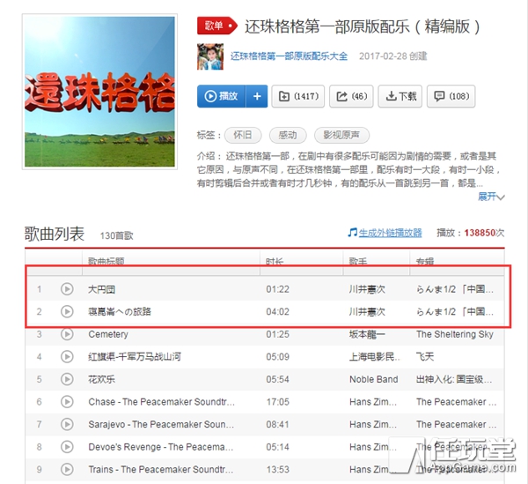Click the play count 138850
This screenshot has width=528, height=484.
pos(480,233)
